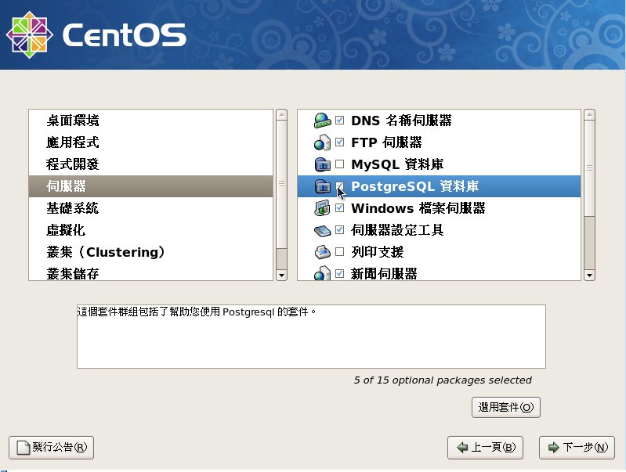
Task: Click the MySQL database icon
Action: tap(322, 164)
